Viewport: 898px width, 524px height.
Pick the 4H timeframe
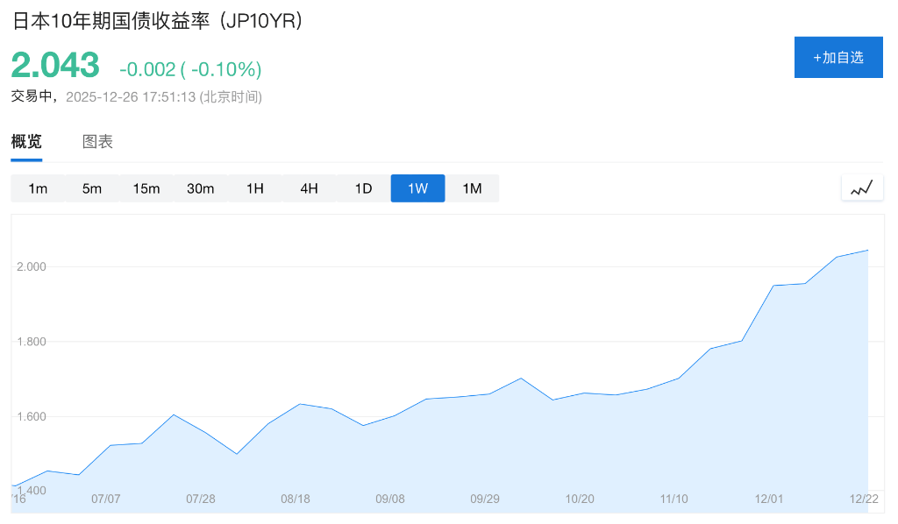coord(310,188)
